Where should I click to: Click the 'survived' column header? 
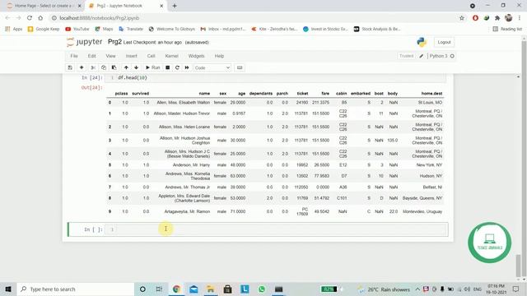141,94
